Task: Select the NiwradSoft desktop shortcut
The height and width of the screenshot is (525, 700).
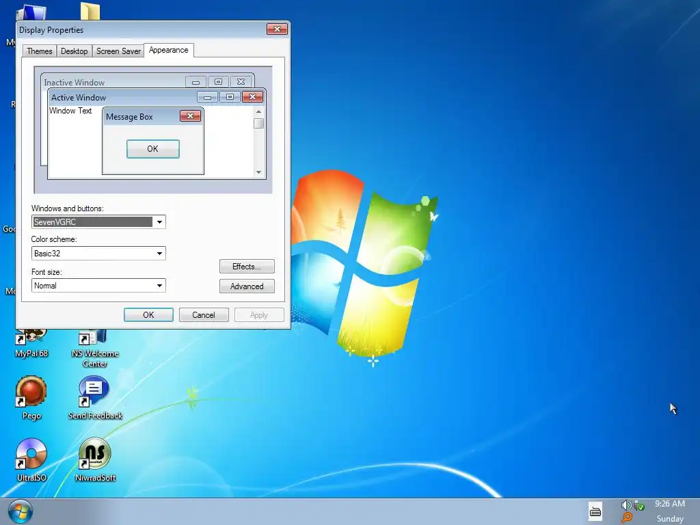Action: click(94, 460)
